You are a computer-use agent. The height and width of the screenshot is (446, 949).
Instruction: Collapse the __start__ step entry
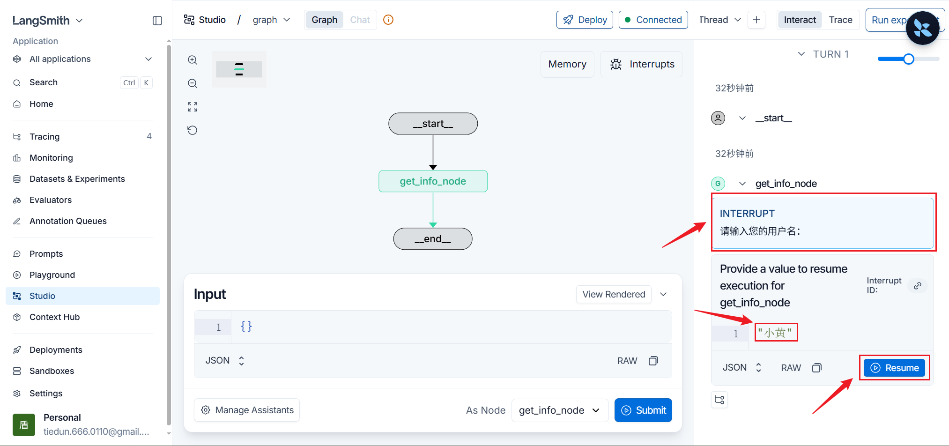pos(742,118)
